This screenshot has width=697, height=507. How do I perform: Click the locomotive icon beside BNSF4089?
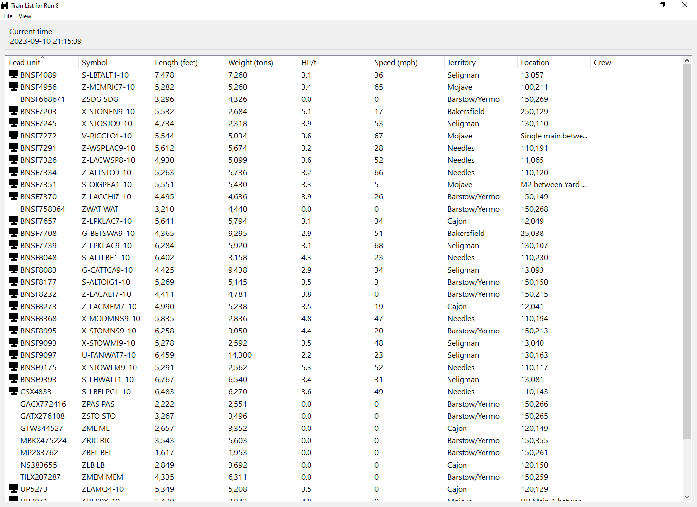[x=14, y=75]
